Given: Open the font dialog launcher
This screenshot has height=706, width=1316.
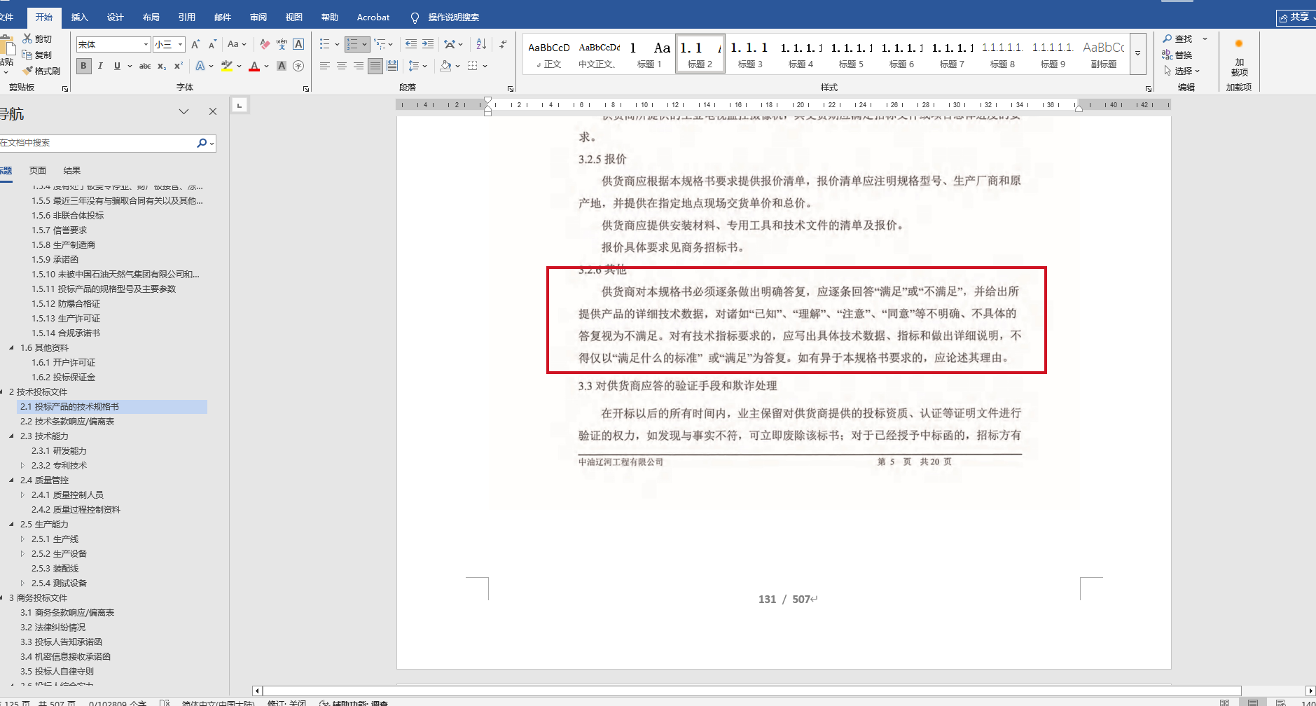Looking at the screenshot, I should tap(306, 89).
